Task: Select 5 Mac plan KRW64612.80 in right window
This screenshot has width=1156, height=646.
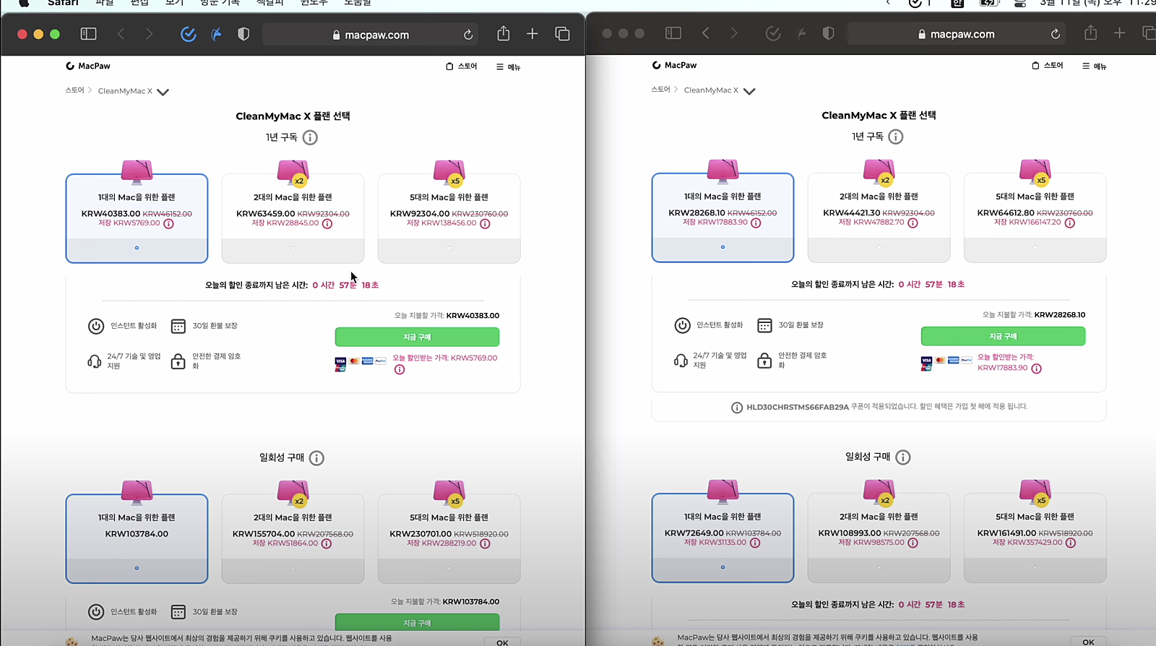Action: 1035,218
